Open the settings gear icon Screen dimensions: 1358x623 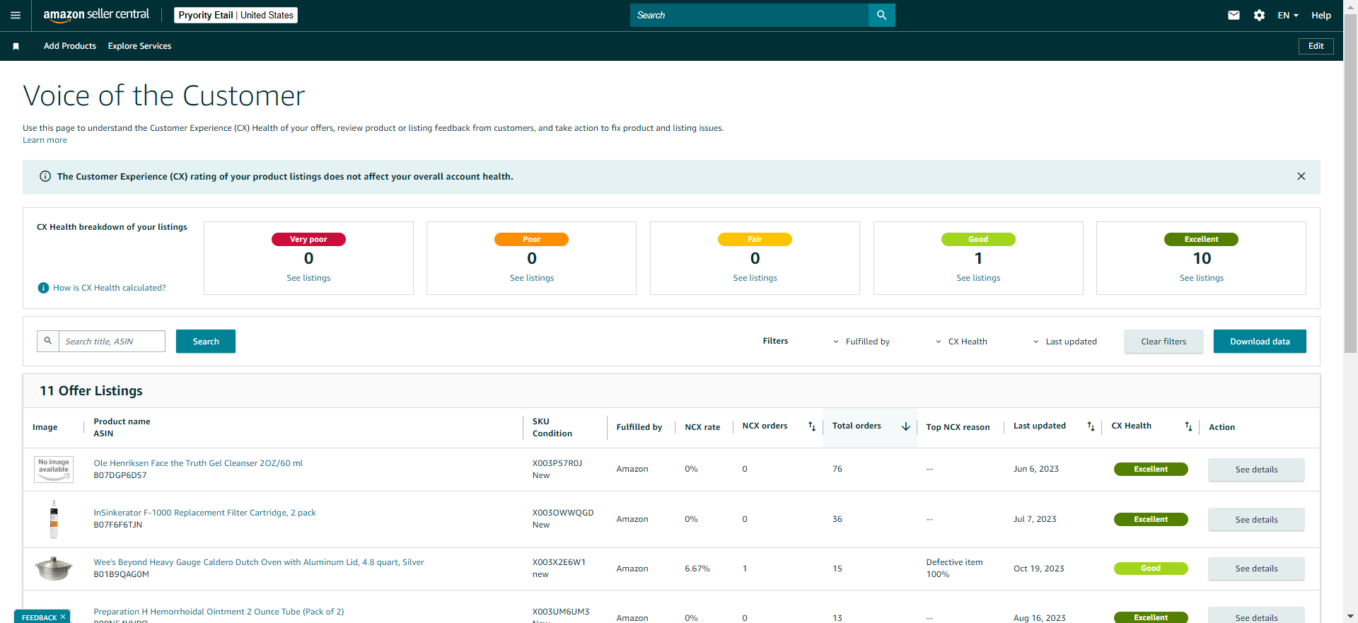1259,15
